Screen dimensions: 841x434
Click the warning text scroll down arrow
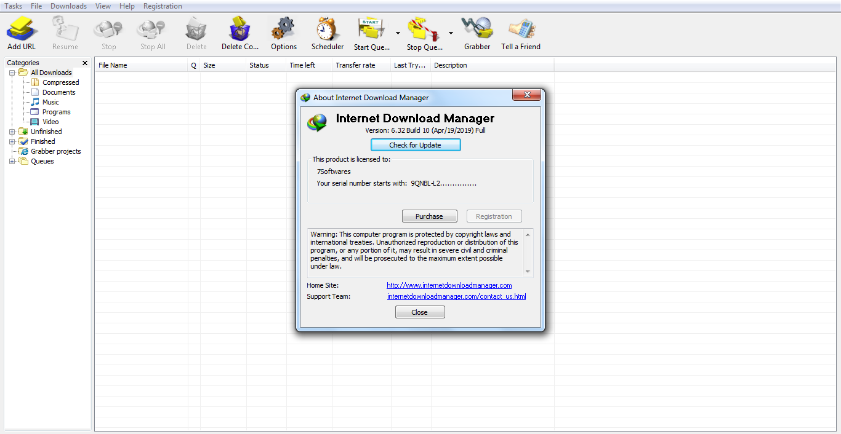pyautogui.click(x=528, y=272)
